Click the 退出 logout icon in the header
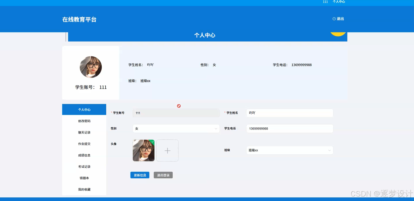Viewport: 414px width, 201px height. click(x=334, y=19)
